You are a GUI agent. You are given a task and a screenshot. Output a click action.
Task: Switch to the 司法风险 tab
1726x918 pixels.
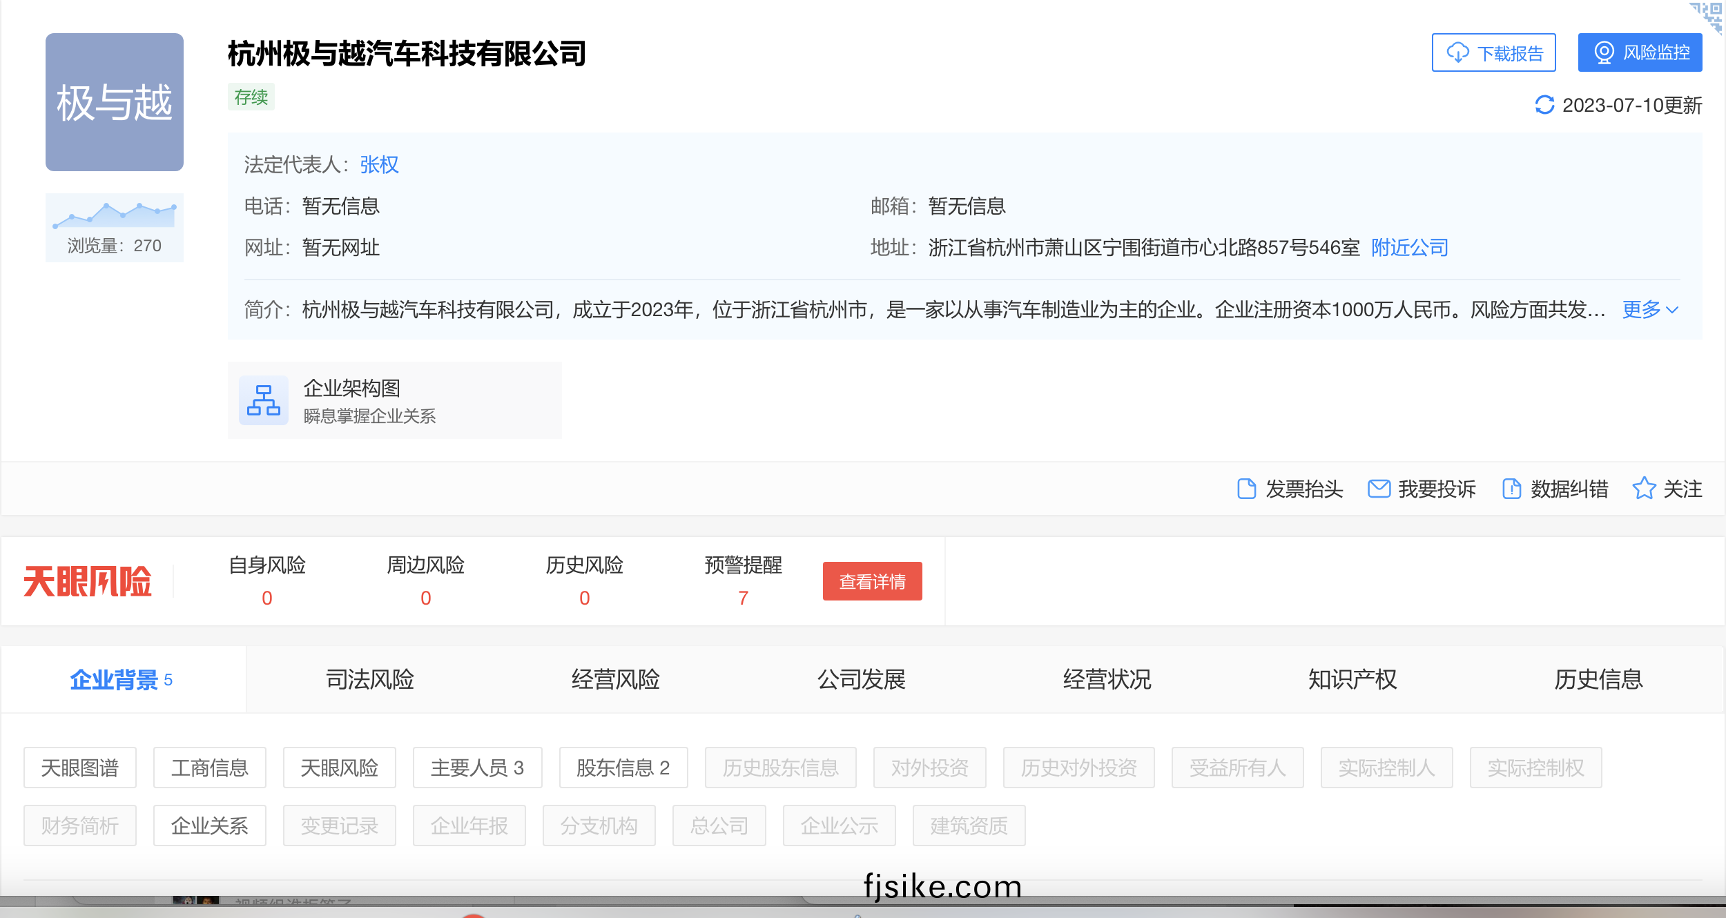pyautogui.click(x=369, y=680)
